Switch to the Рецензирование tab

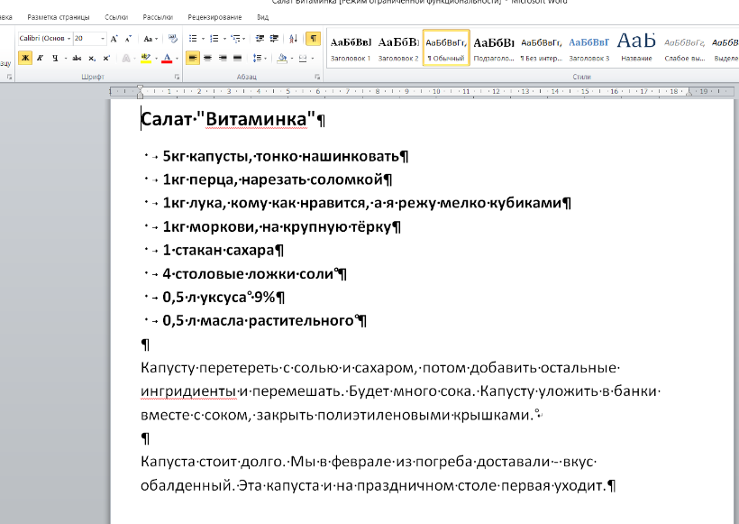[x=214, y=17]
